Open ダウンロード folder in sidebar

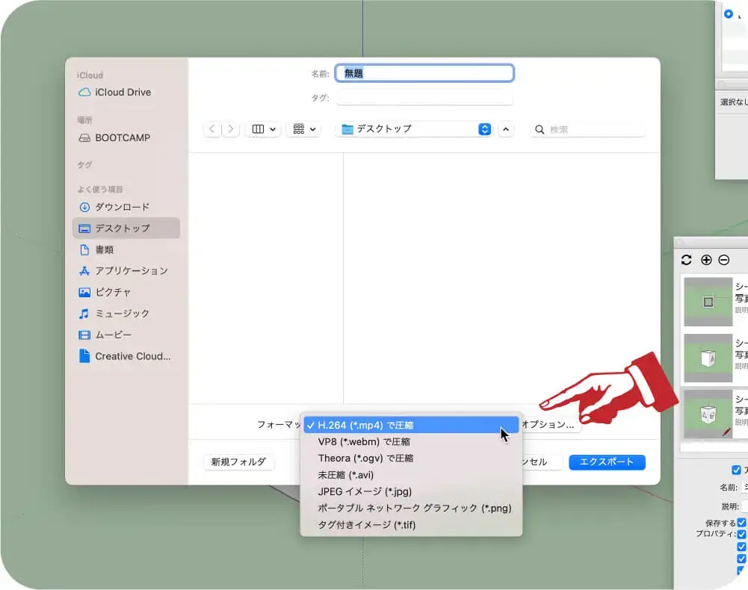122,208
